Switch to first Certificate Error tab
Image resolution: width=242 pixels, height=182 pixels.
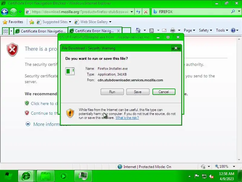[41, 31]
